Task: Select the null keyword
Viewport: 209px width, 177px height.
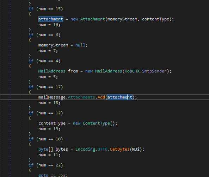Action: [80, 45]
